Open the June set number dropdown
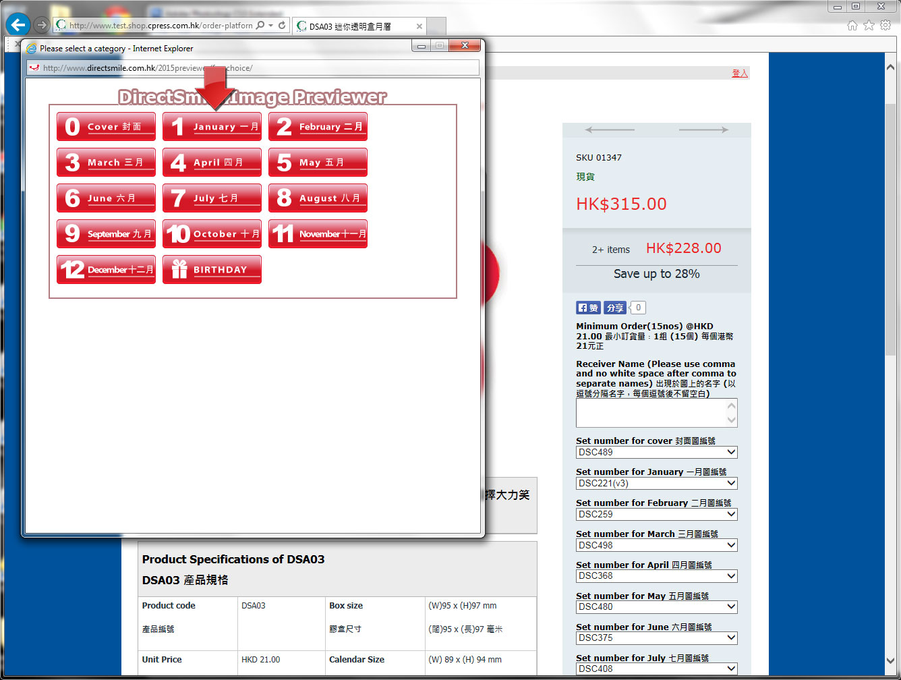Image resolution: width=901 pixels, height=680 pixels. [x=656, y=637]
